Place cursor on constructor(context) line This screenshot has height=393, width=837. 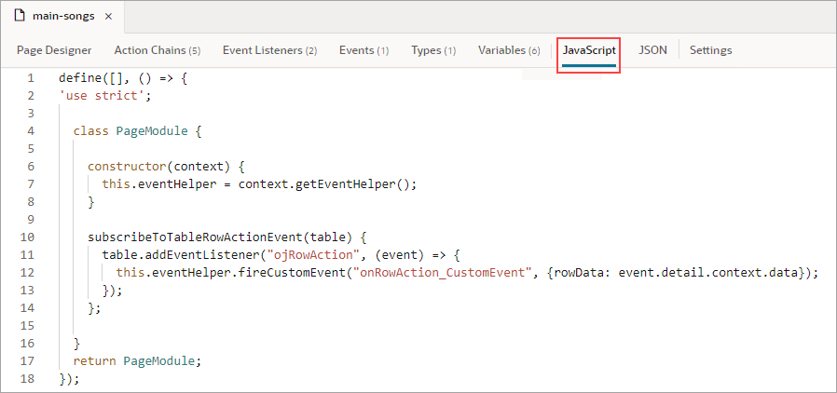(166, 167)
